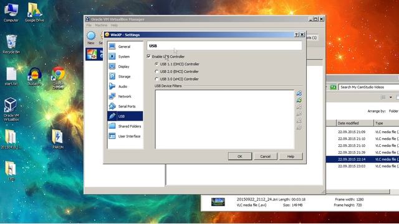
Task: Open the Computer desktop icon
Action: [x=11, y=12]
